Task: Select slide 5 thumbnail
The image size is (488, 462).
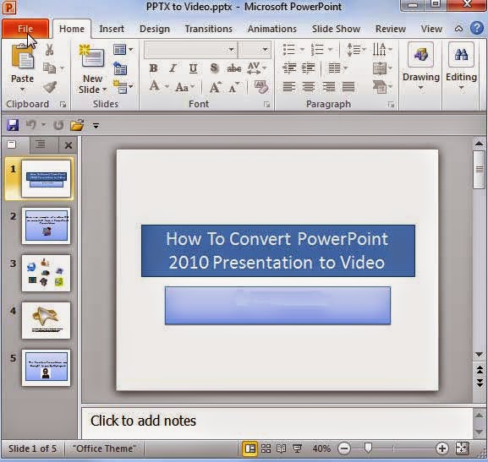Action: 46,367
